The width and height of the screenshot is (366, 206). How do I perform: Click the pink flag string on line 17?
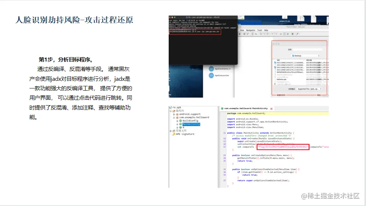click(x=283, y=147)
